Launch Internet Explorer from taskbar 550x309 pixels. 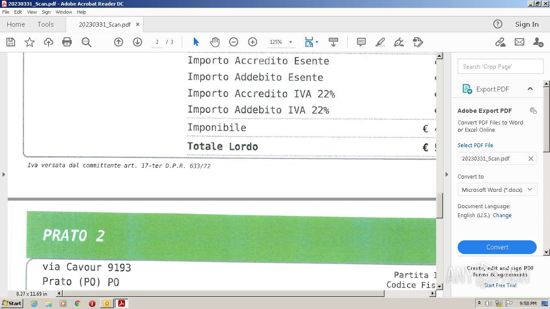(x=34, y=303)
